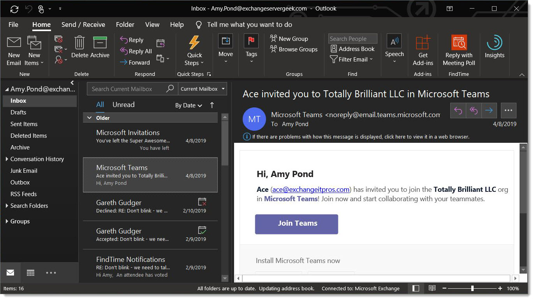Open the Address Book
534x300 pixels.
tap(352, 49)
